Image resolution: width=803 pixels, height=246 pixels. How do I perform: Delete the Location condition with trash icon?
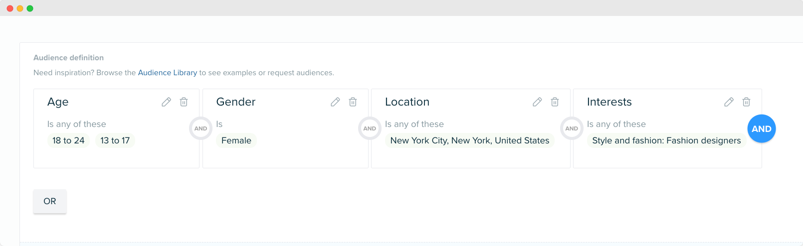[x=555, y=102]
